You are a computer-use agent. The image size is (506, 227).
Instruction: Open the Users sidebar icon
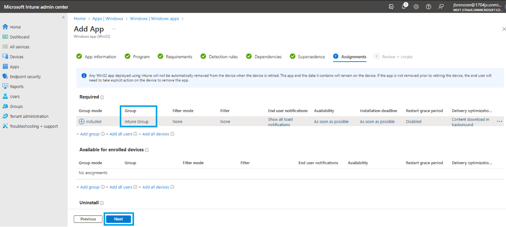[x=5, y=96]
